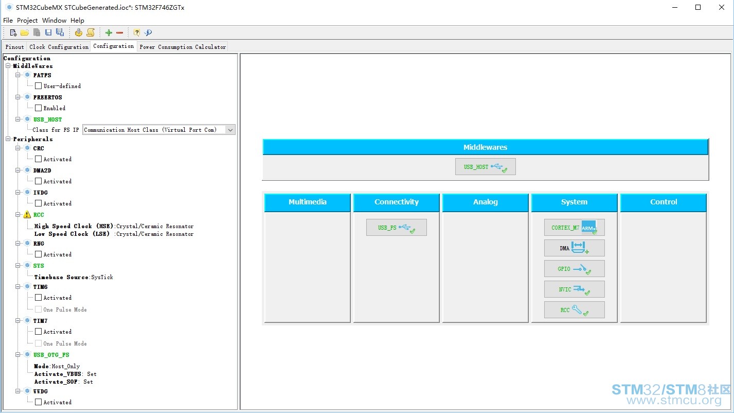
Task: Collapse the FREERTOS node expander
Action: (x=18, y=97)
